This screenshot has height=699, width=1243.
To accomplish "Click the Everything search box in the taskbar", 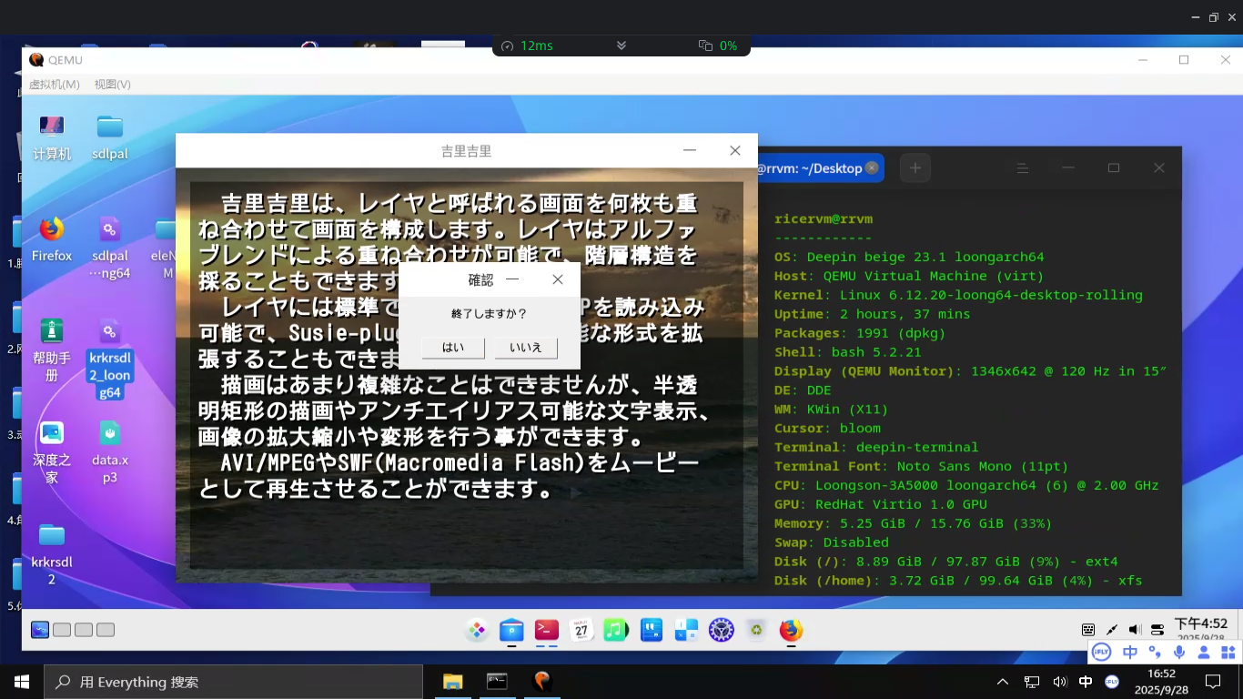I will (x=233, y=682).
